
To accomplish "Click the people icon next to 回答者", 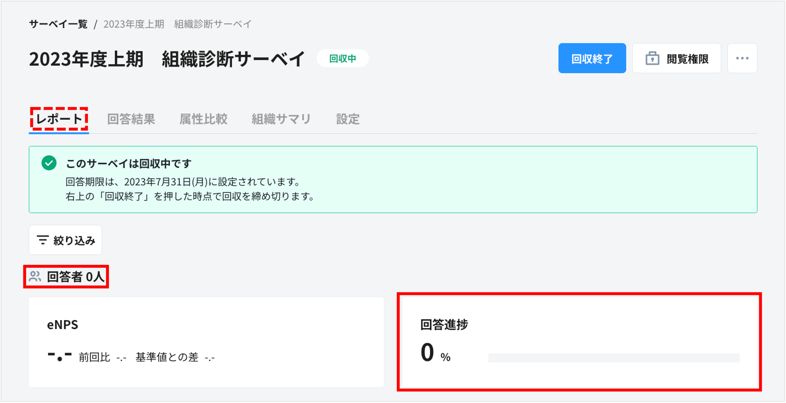I will (35, 277).
